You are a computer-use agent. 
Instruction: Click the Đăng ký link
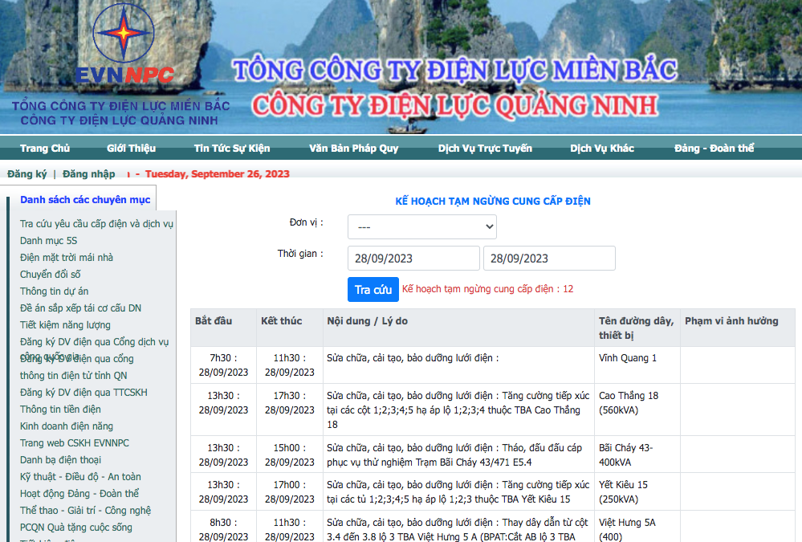pyautogui.click(x=27, y=174)
